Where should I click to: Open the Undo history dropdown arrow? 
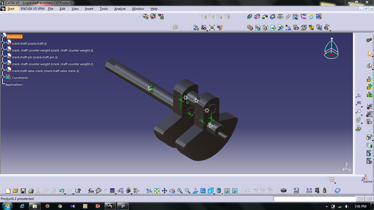(x=65, y=194)
